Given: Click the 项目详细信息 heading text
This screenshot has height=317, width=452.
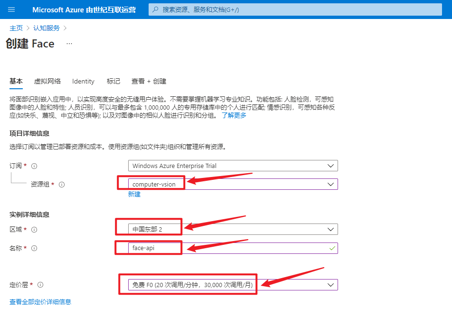Looking at the screenshot, I should click(x=29, y=133).
